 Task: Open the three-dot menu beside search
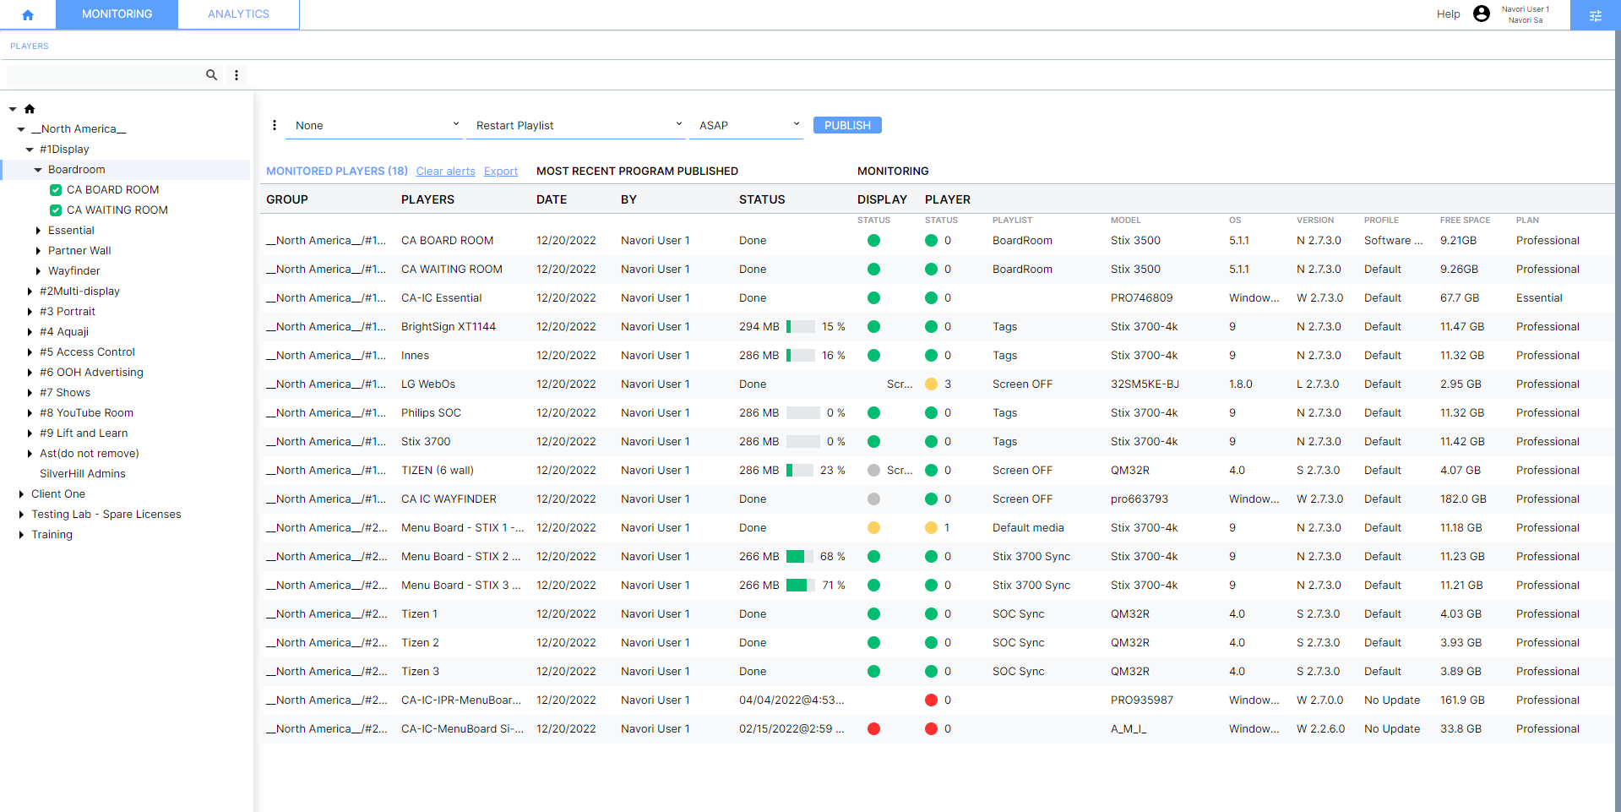[237, 75]
